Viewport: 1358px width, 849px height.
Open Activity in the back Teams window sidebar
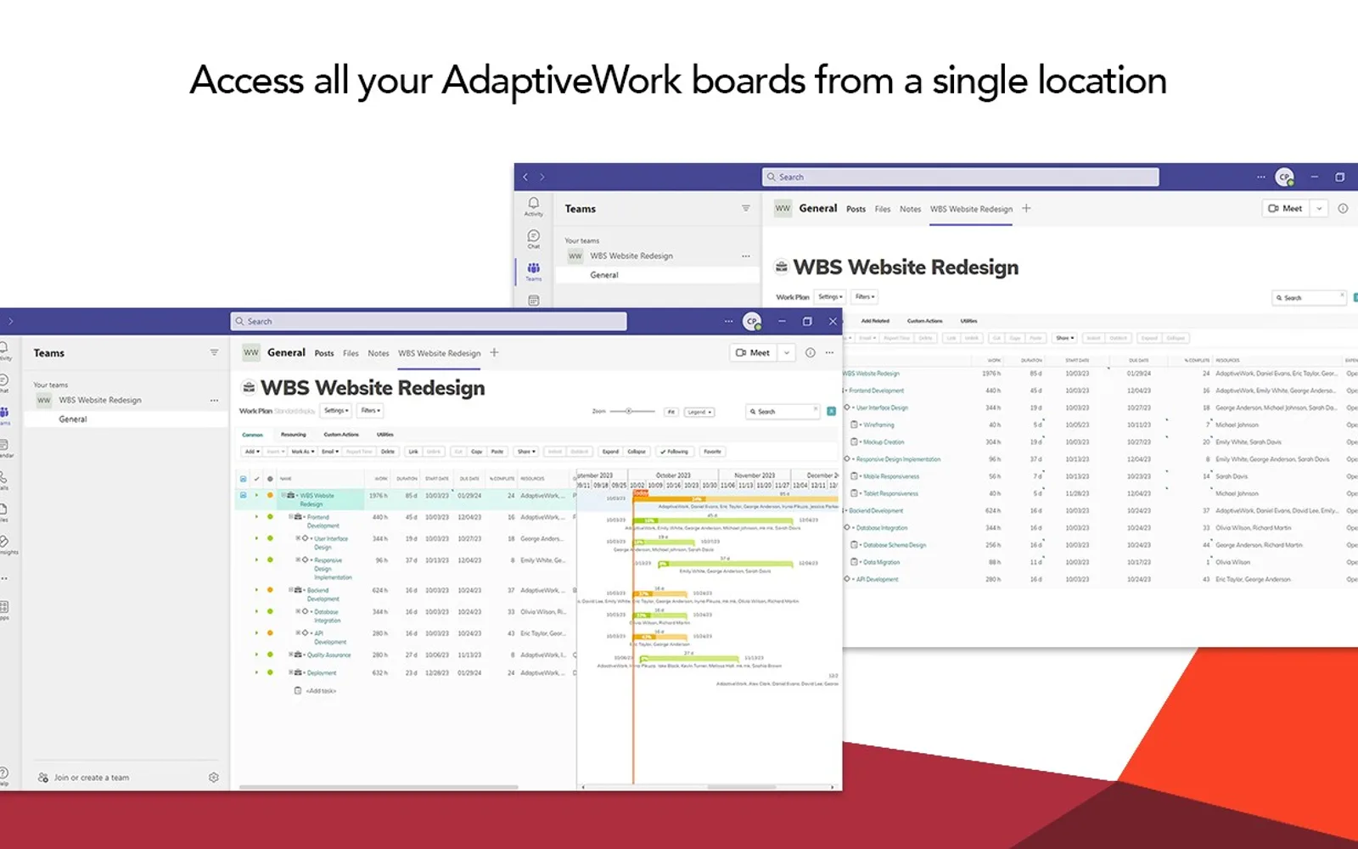pyautogui.click(x=533, y=206)
